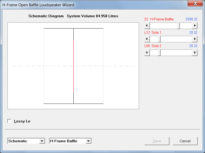The width and height of the screenshot is (205, 153).
Task: Click the S1 H-Frame Baffle slider thumb
Action: click(x=179, y=26)
